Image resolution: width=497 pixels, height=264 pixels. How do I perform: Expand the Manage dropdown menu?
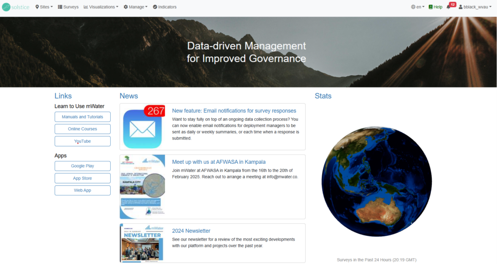click(135, 7)
